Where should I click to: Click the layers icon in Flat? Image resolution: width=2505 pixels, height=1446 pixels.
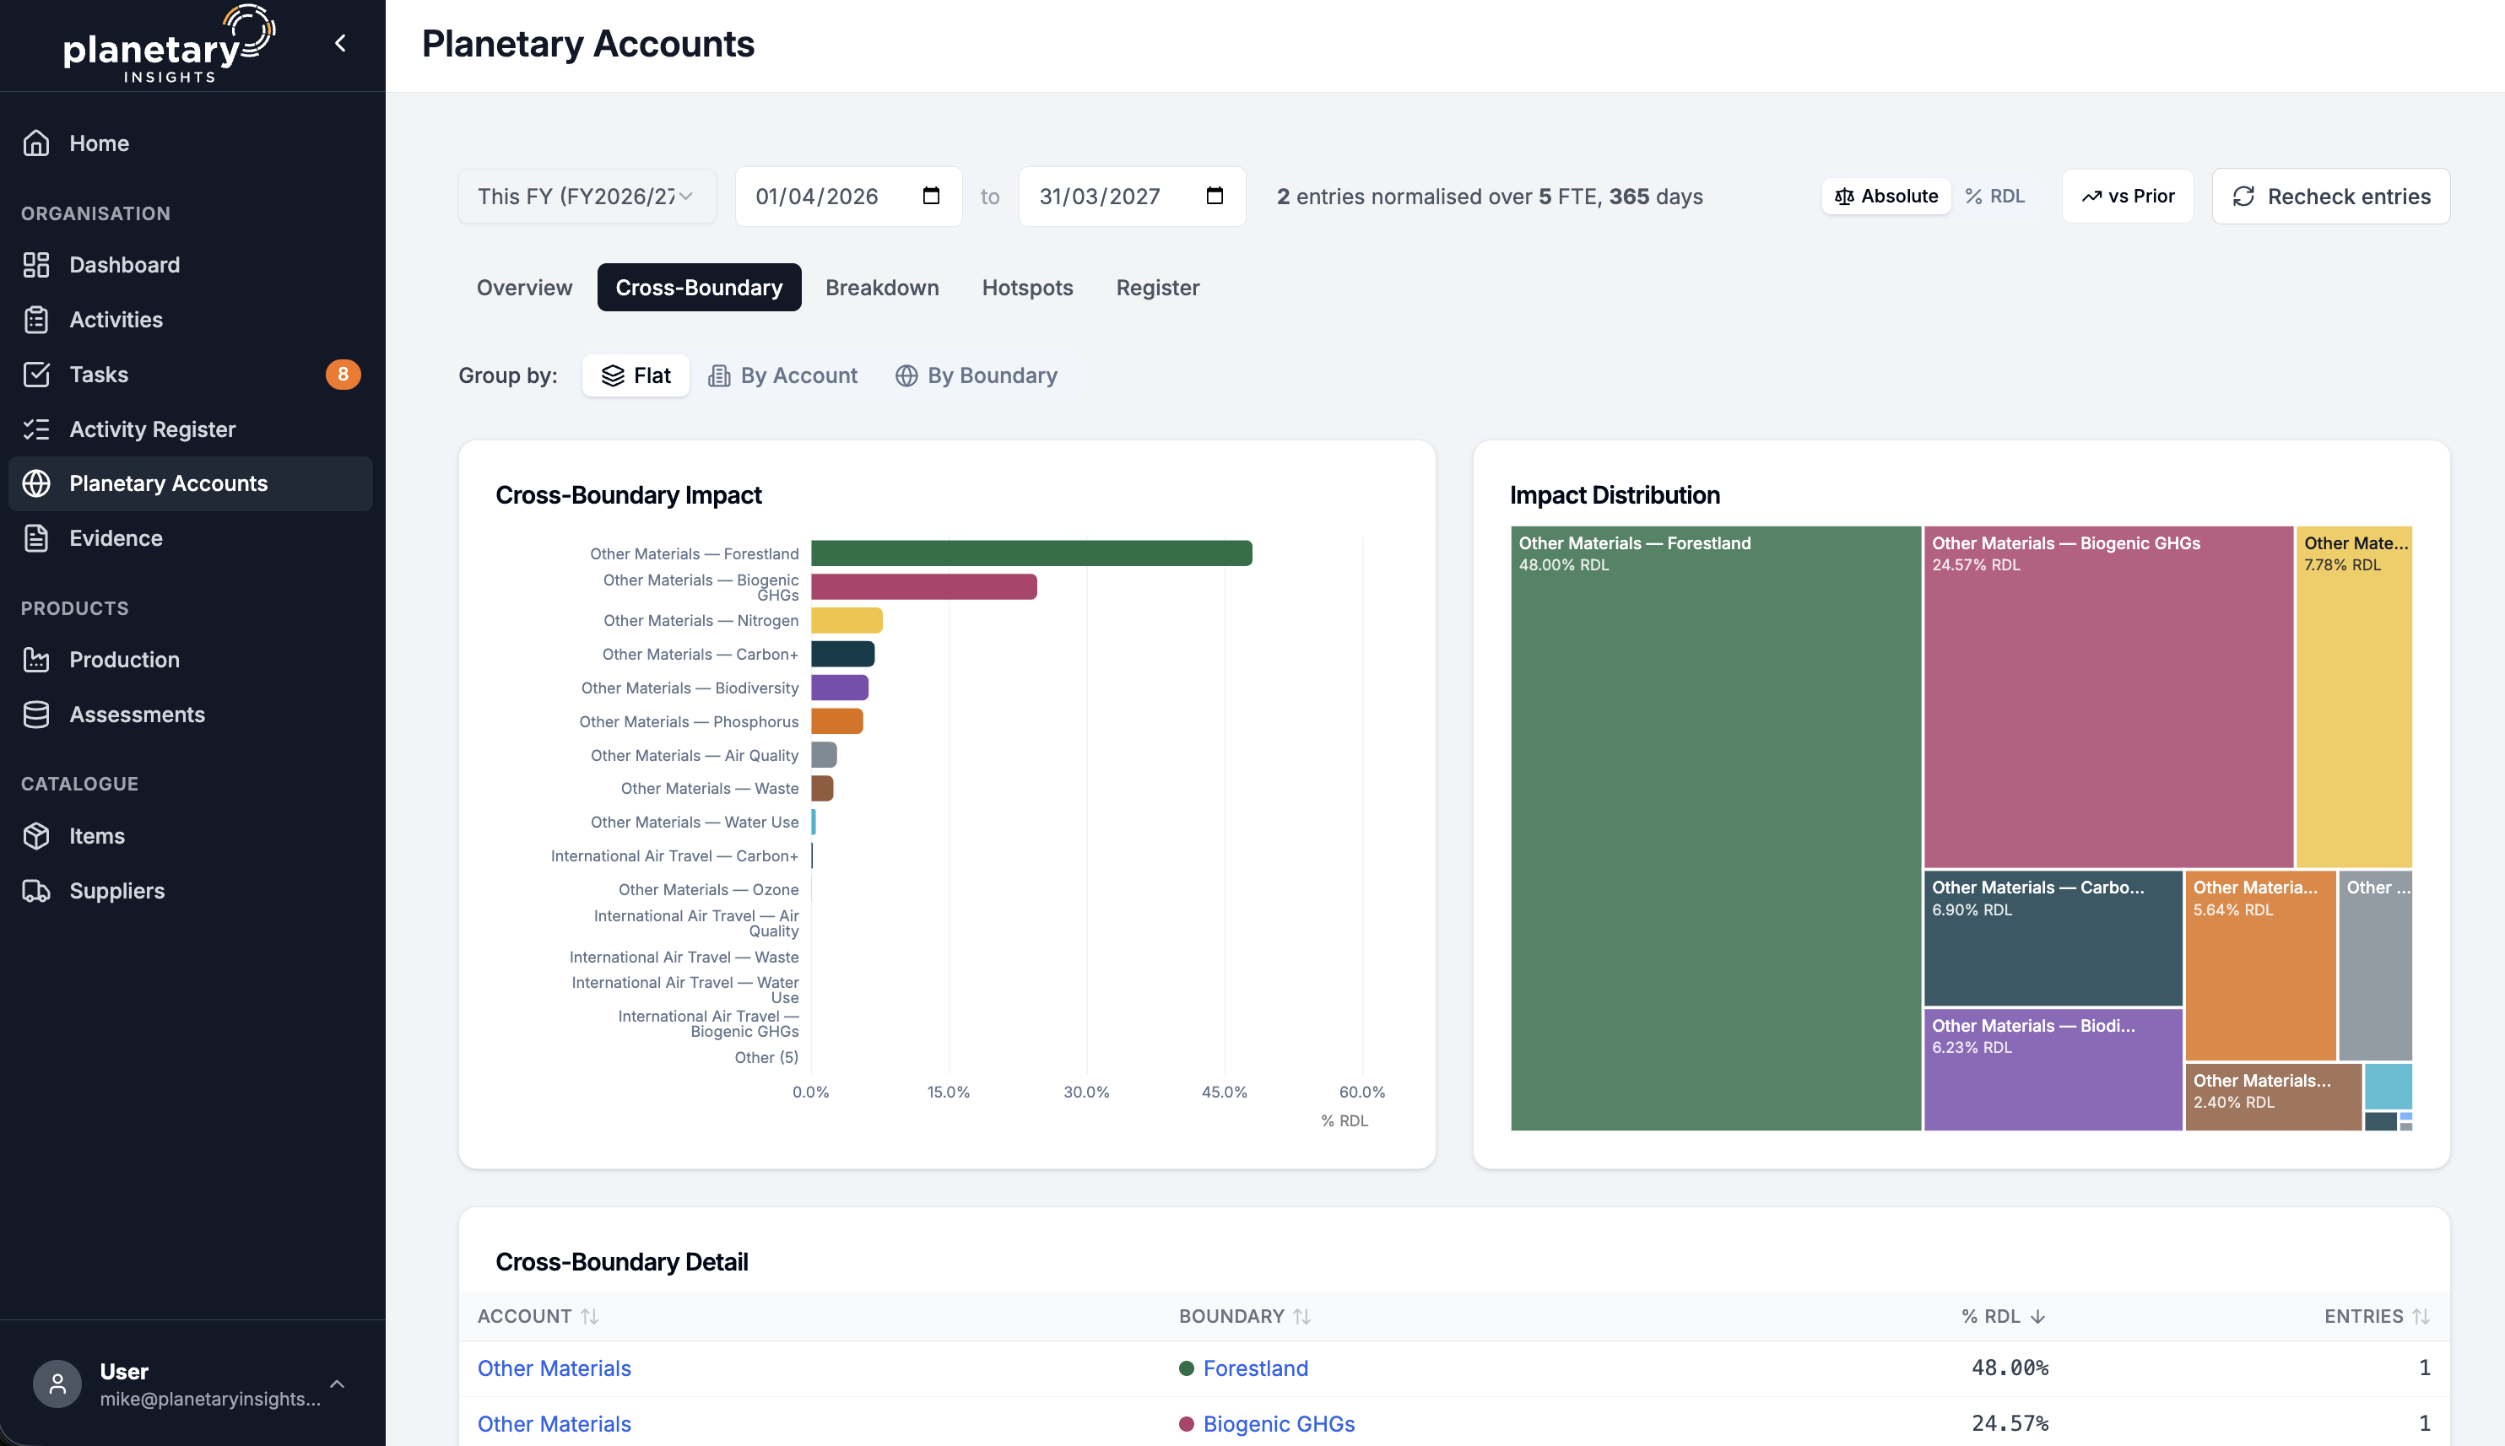coord(613,375)
